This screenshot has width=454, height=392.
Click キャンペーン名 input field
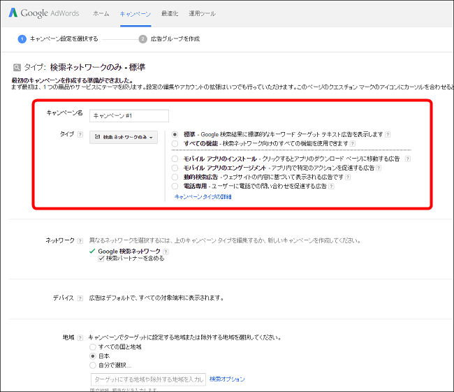129,115
